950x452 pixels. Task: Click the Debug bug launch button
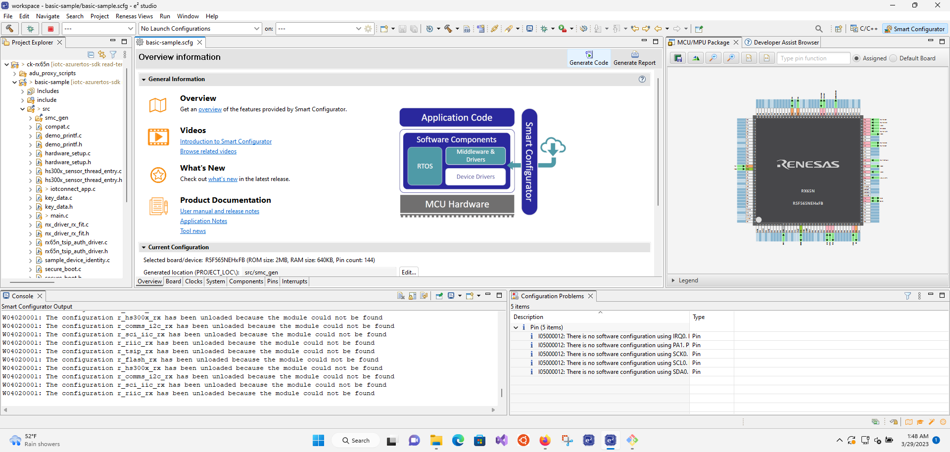tap(30, 29)
